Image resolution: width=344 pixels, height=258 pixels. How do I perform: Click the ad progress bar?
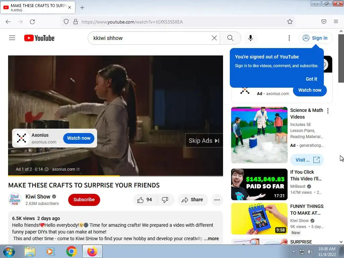click(x=116, y=175)
